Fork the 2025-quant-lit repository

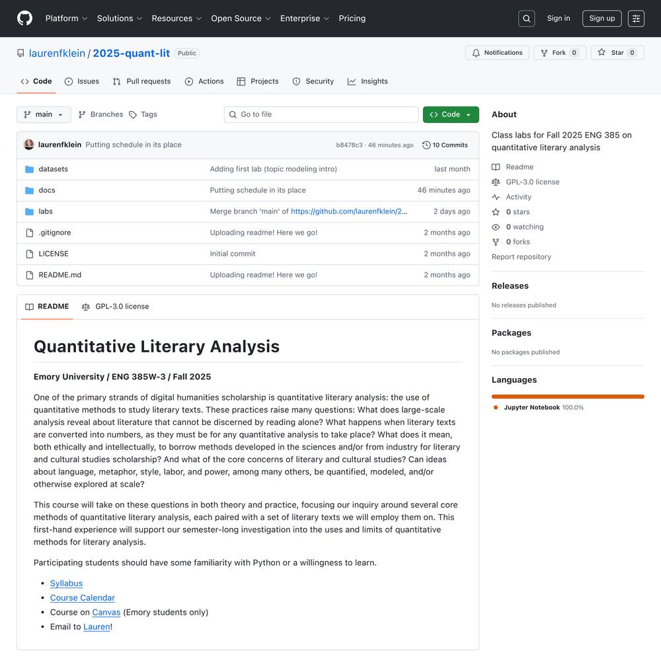coord(559,53)
